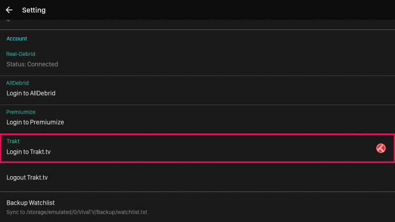Click the Status: Connected text
Image resolution: width=395 pixels, height=222 pixels.
coord(32,64)
